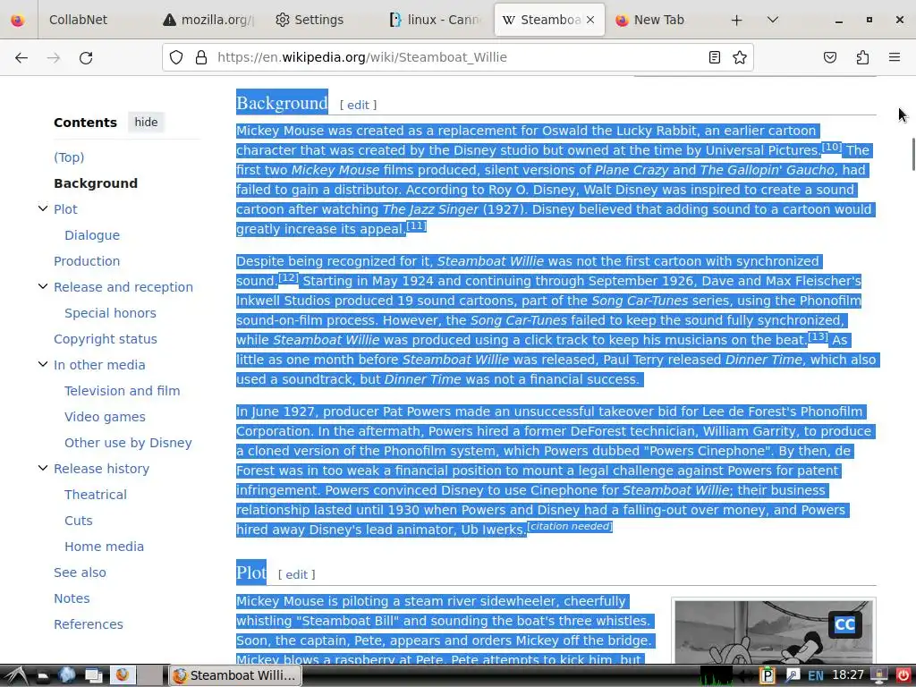The width and height of the screenshot is (916, 687).
Task: Go to Home media in Contents
Action: tap(104, 547)
